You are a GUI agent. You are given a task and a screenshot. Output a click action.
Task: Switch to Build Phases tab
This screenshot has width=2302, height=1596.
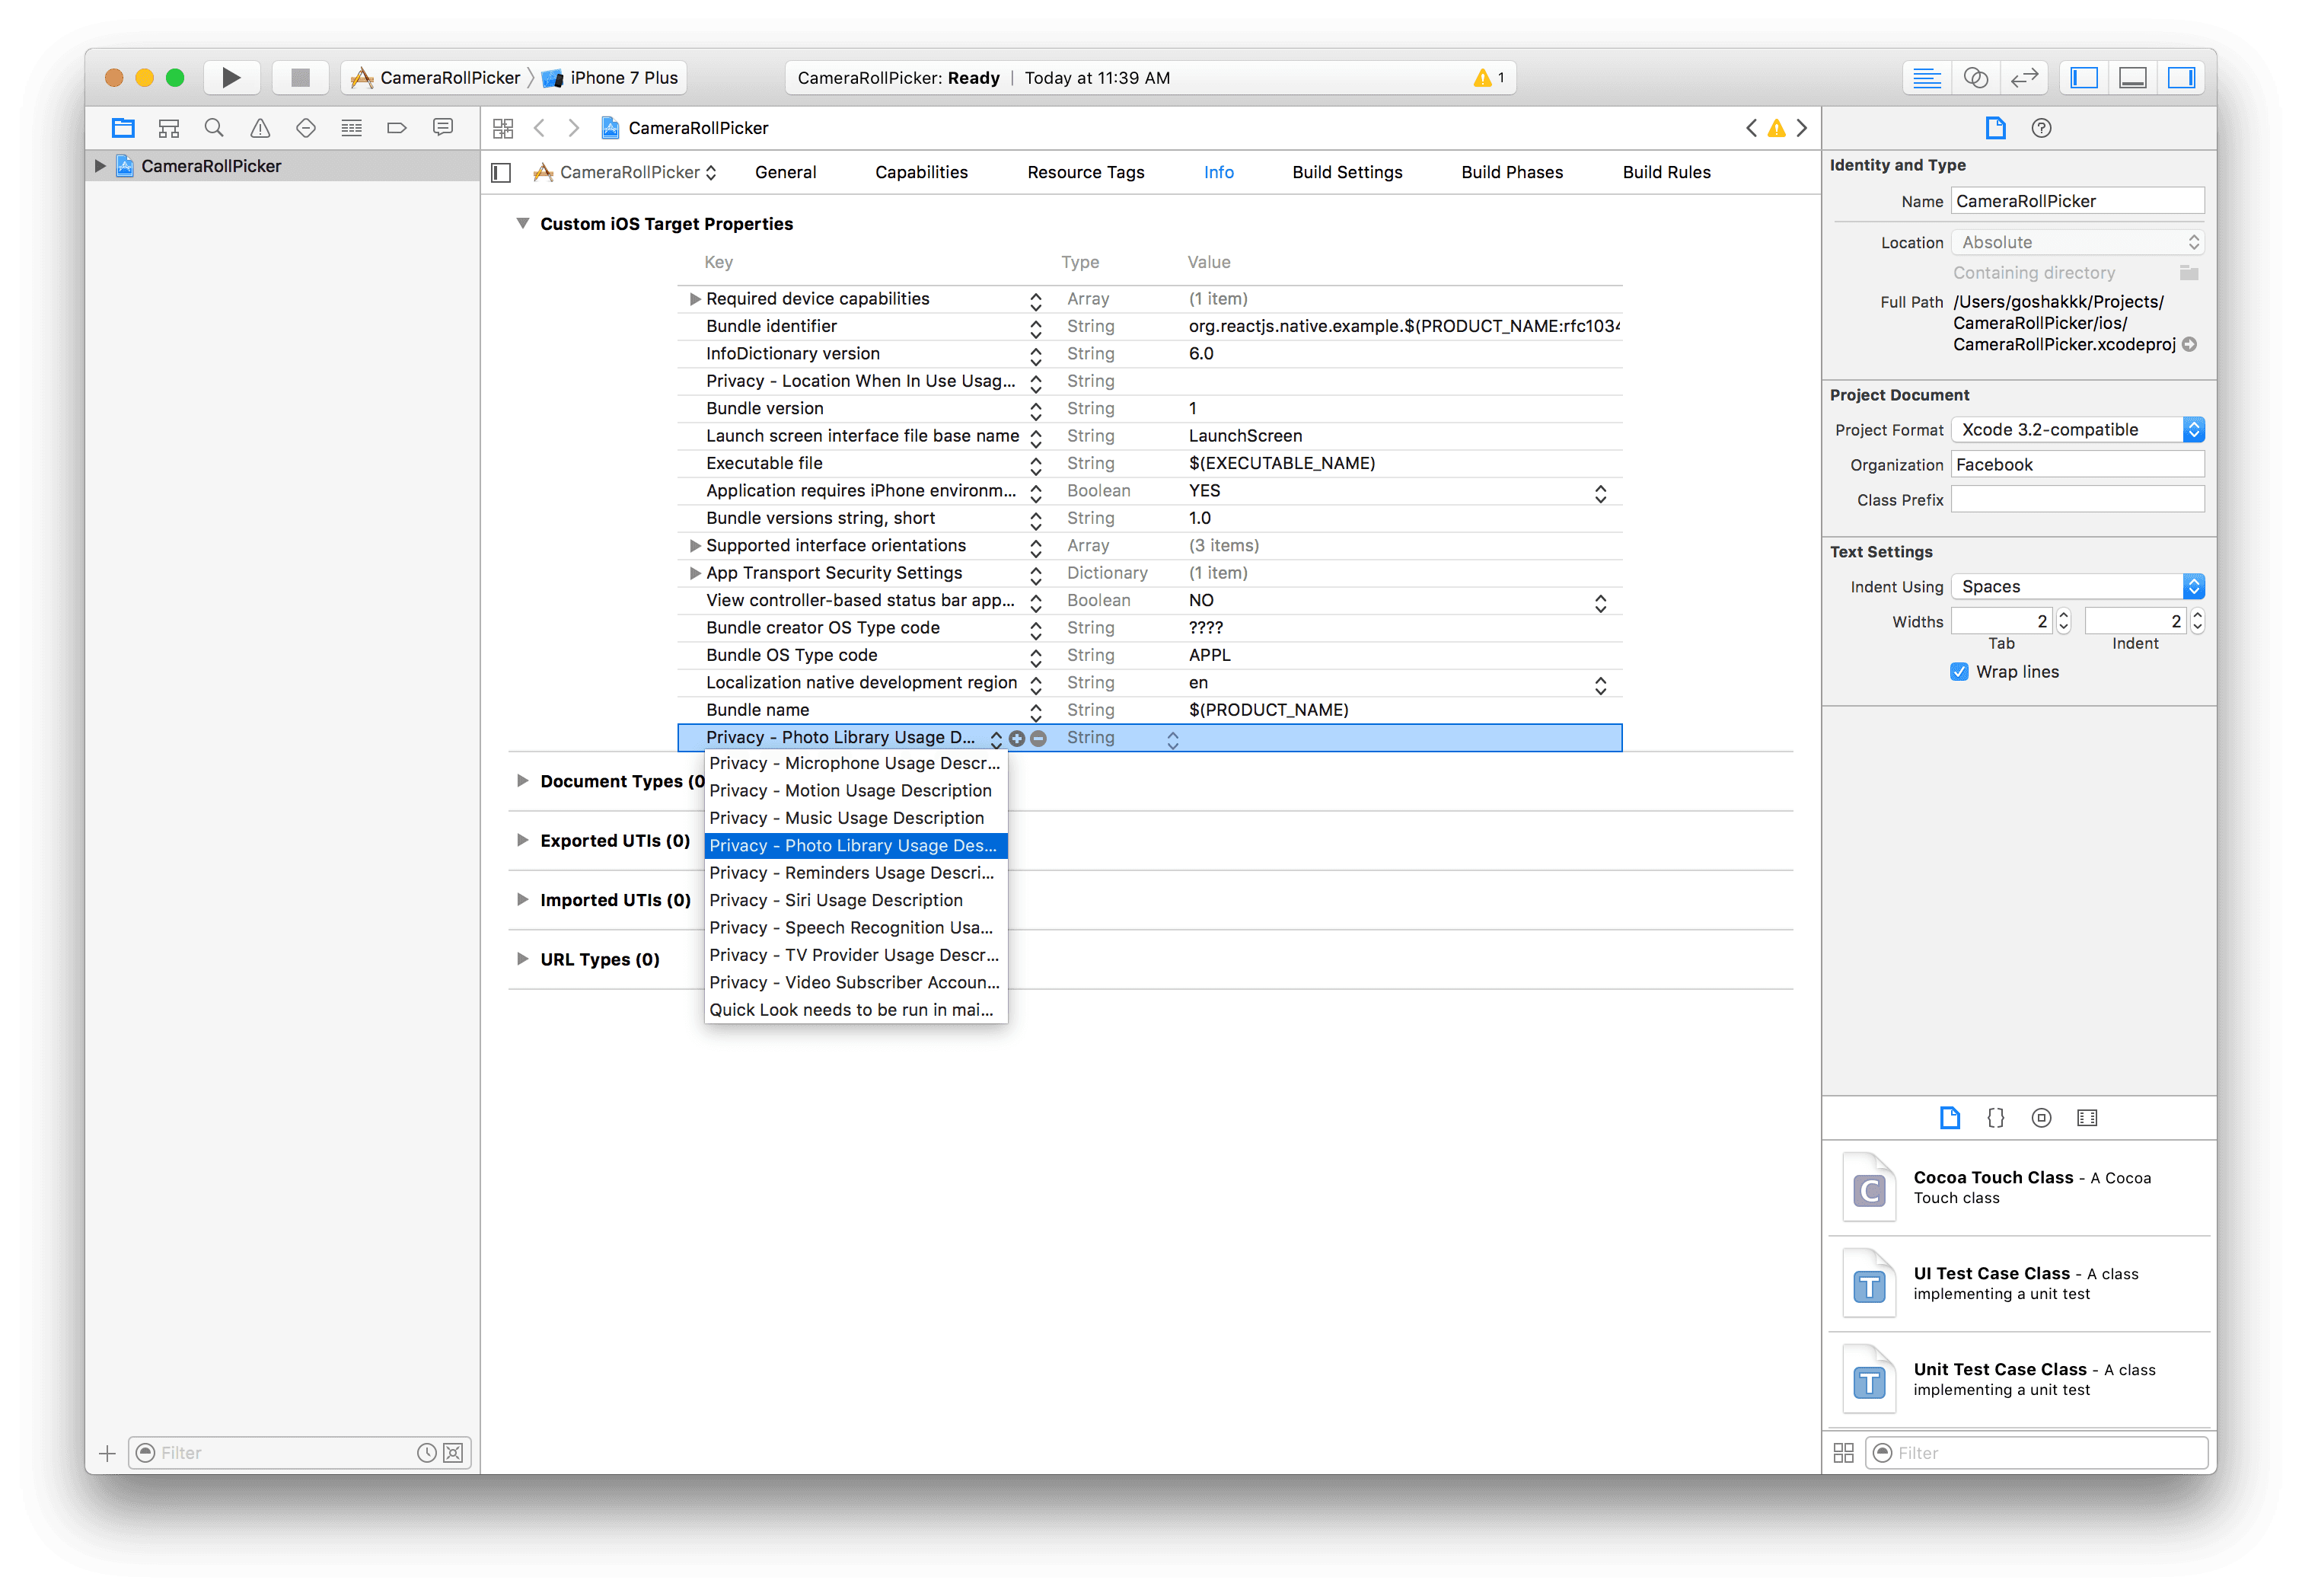pos(1511,173)
